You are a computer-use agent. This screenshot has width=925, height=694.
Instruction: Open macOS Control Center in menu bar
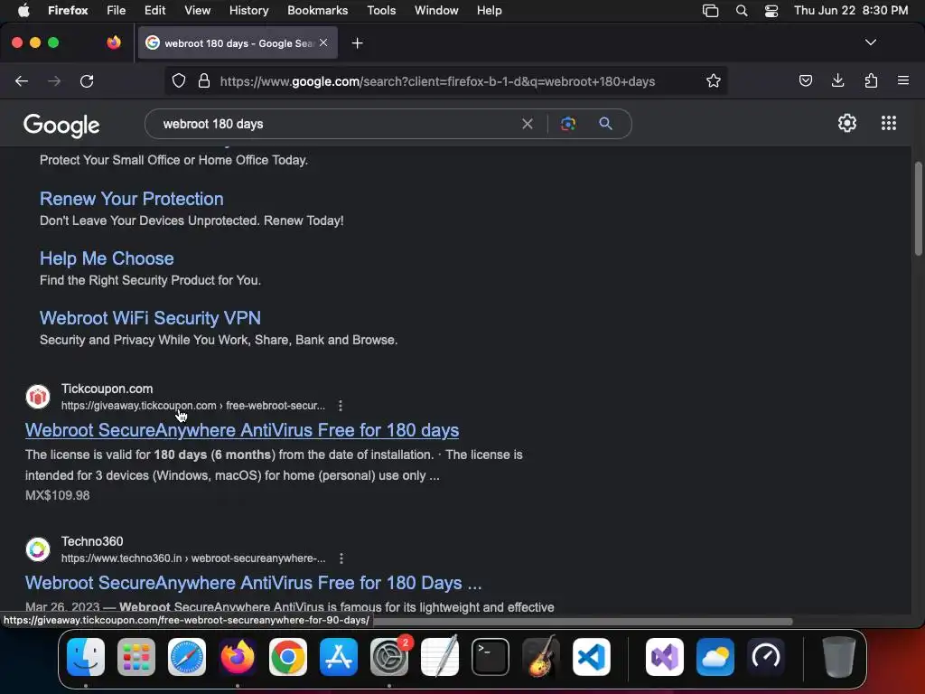(771, 11)
